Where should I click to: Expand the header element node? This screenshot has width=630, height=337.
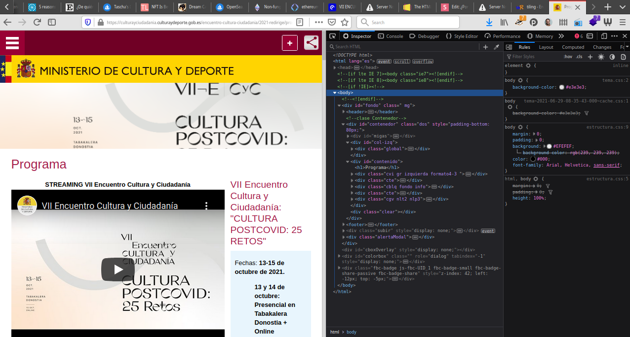click(x=344, y=112)
